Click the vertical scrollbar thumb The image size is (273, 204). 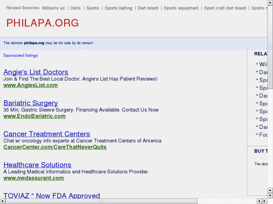coord(270,47)
